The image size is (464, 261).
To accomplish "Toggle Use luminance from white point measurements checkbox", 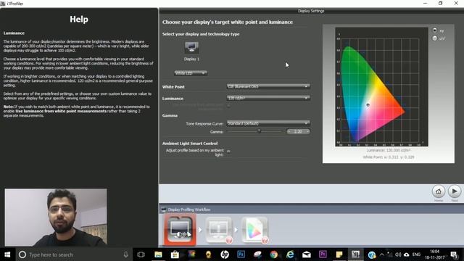I will (228, 107).
